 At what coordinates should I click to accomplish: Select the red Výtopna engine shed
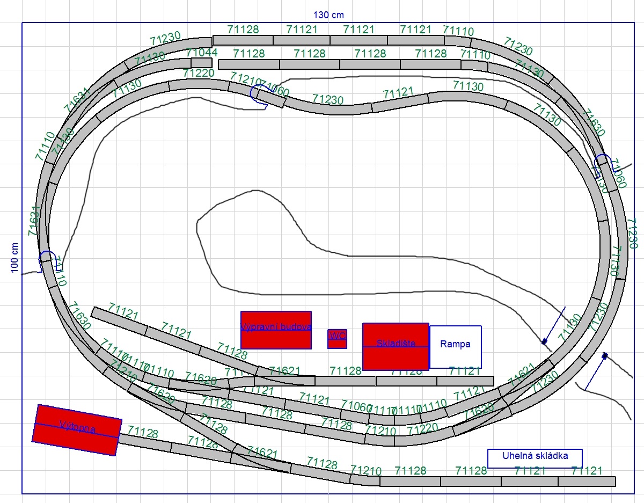pyautogui.click(x=77, y=429)
